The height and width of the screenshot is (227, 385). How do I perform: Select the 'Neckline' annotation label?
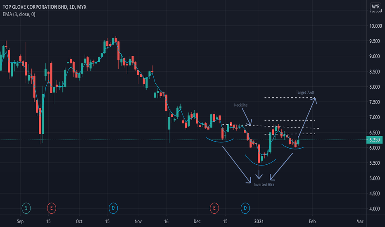point(240,105)
